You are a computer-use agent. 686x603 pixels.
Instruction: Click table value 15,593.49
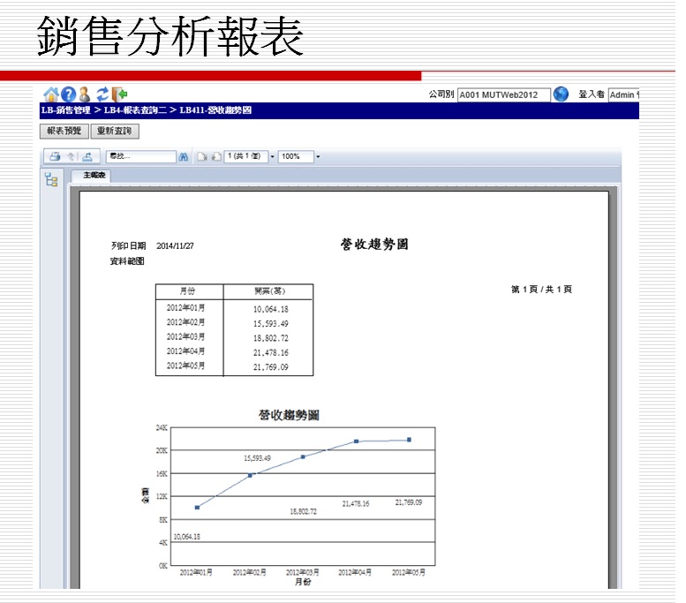point(271,324)
